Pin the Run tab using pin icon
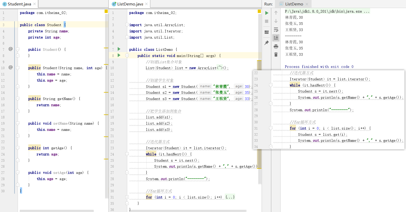 tap(267, 43)
